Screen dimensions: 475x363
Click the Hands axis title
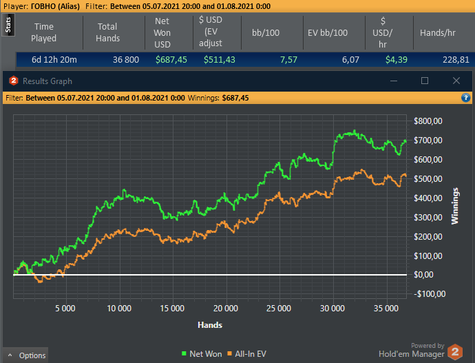[210, 325]
